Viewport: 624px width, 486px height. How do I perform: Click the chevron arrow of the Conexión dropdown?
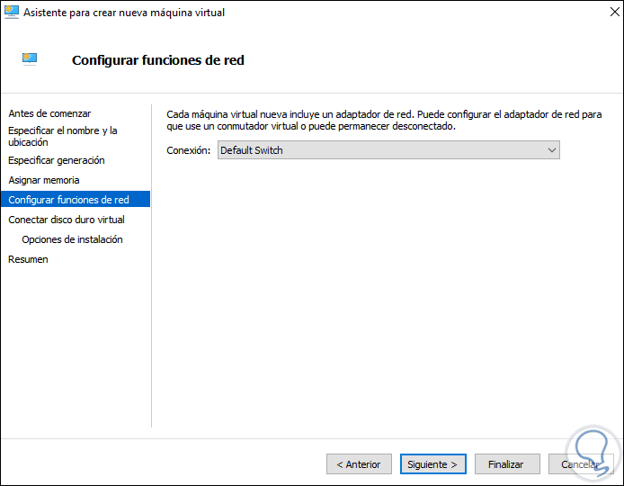point(552,150)
